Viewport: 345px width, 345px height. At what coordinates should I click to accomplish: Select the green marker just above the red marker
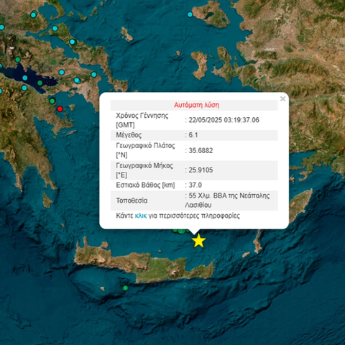point(52,101)
